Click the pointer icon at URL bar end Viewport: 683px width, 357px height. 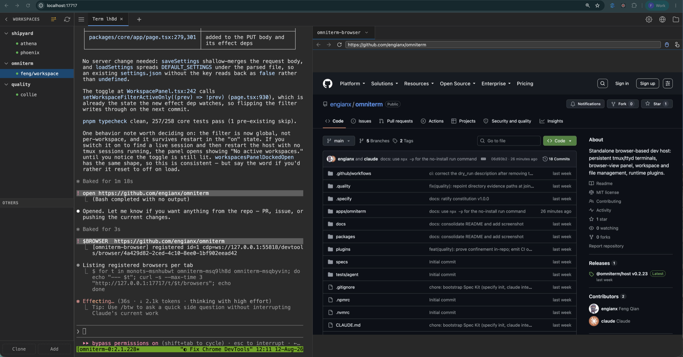click(x=677, y=45)
